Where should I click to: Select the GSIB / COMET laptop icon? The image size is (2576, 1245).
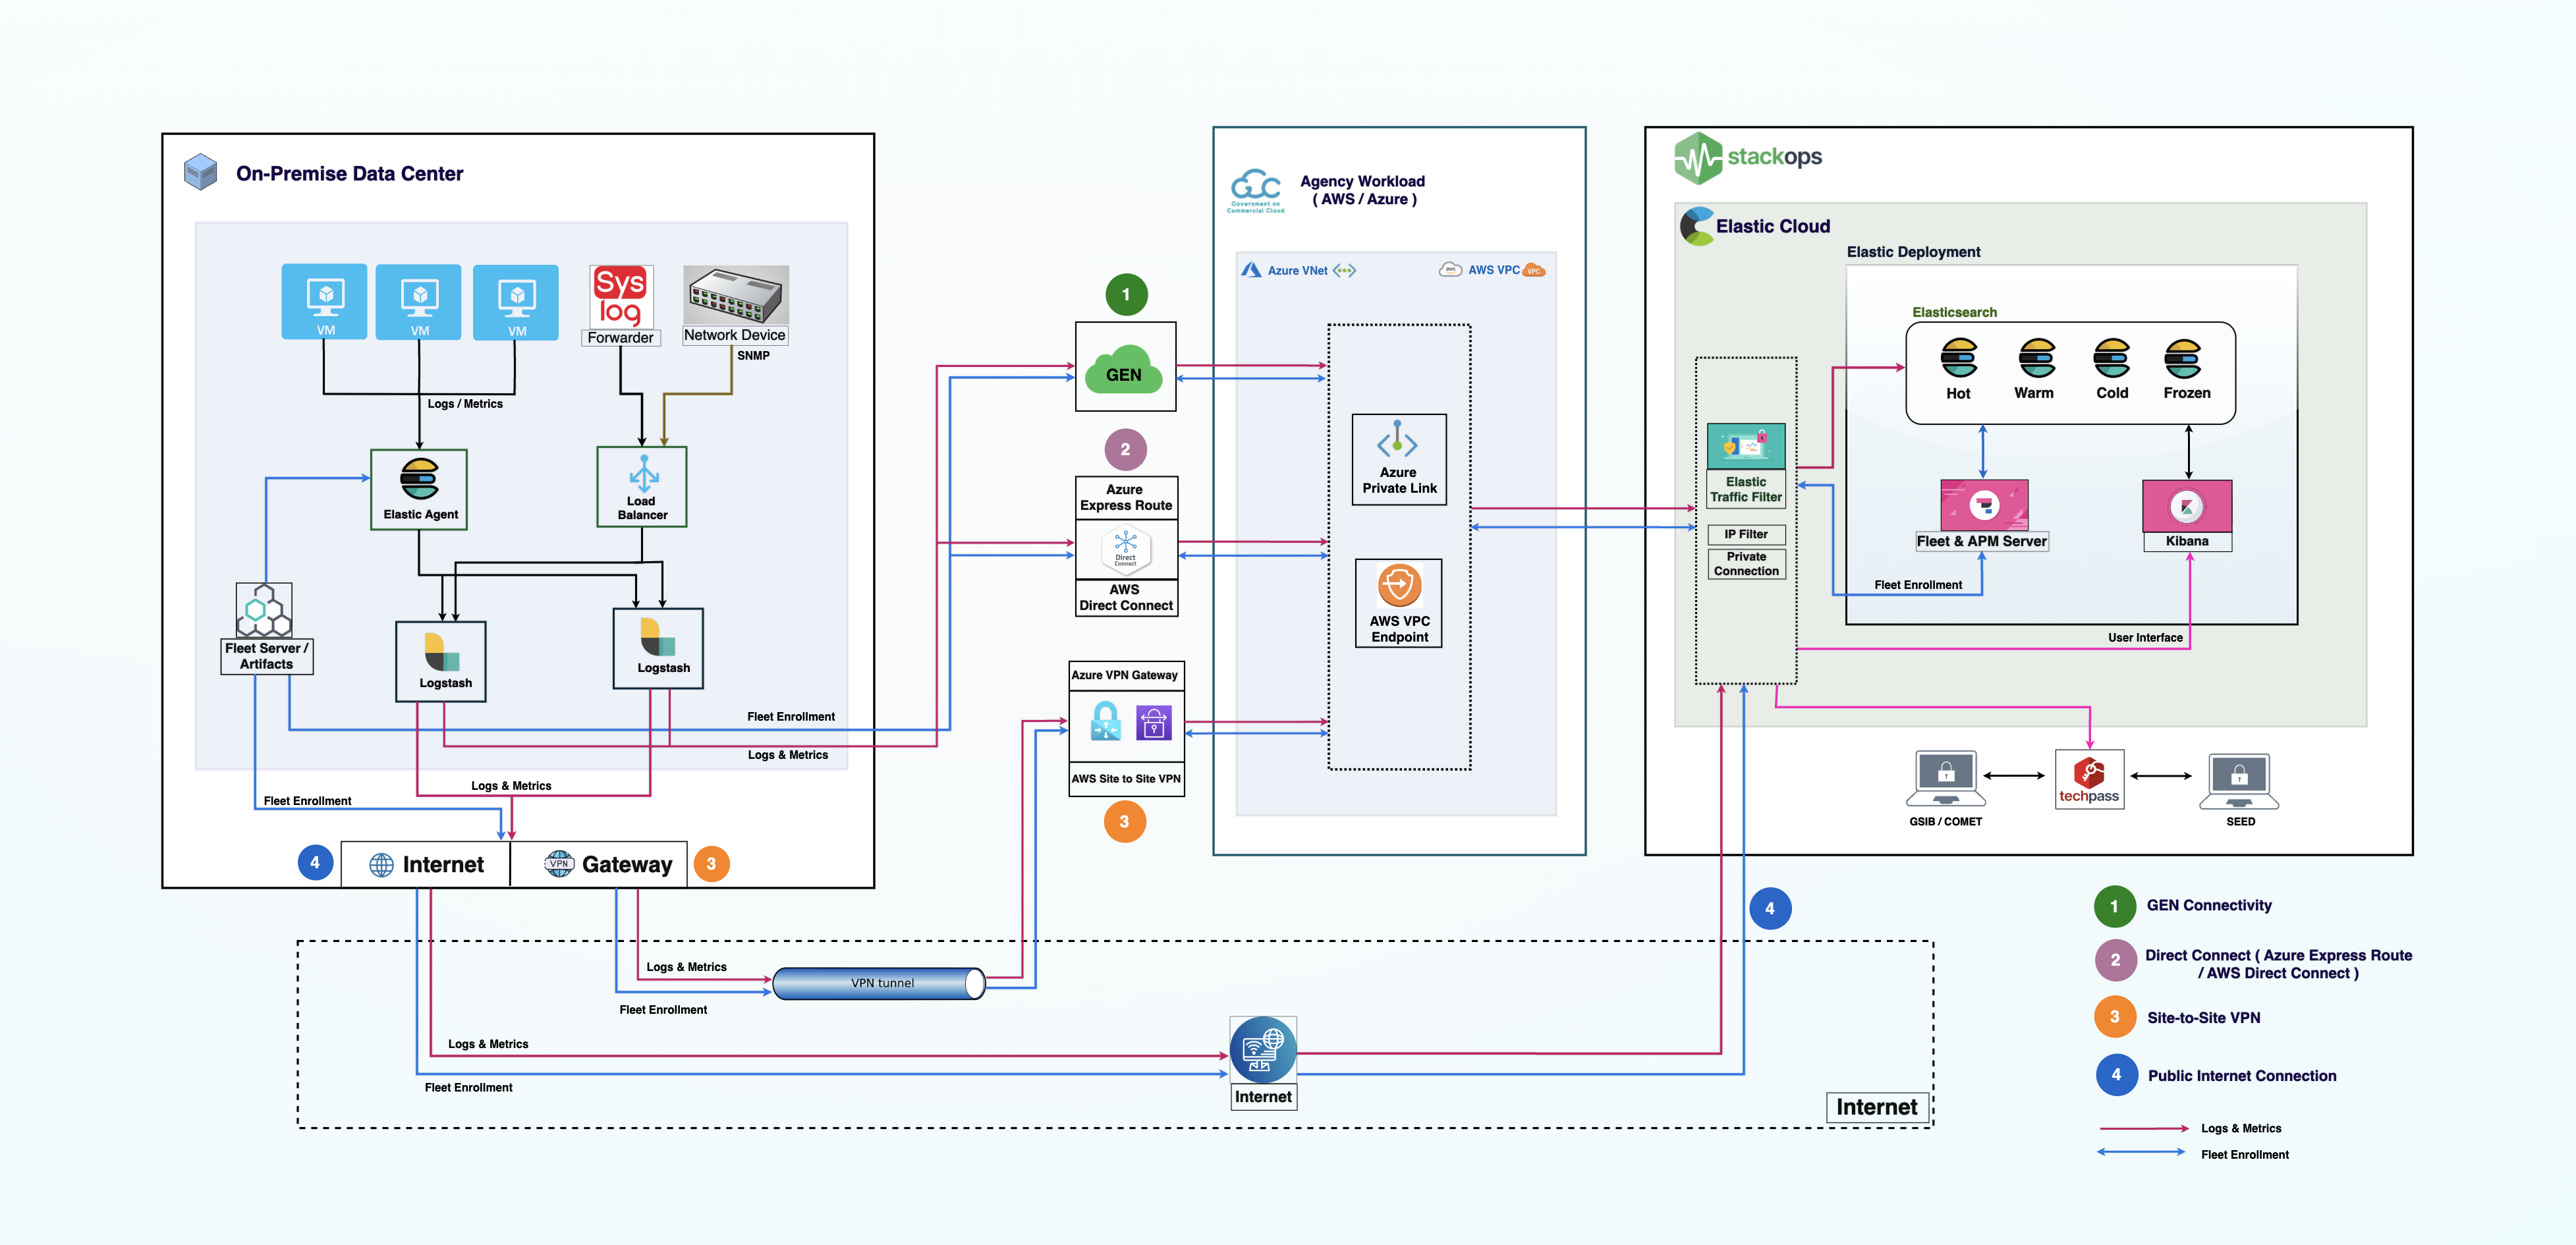1945,779
